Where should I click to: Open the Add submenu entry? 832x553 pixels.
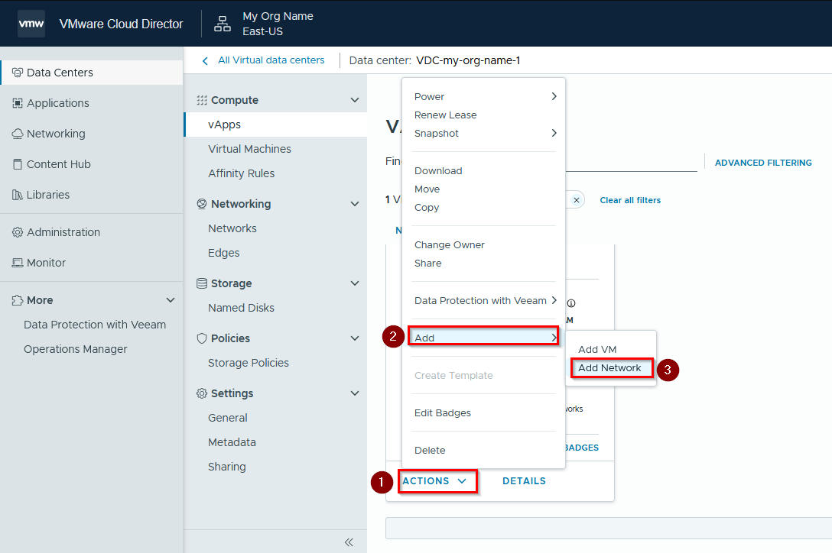click(x=484, y=337)
